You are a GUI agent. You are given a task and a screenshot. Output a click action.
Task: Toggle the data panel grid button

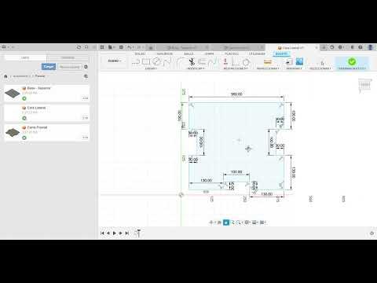click(x=102, y=47)
